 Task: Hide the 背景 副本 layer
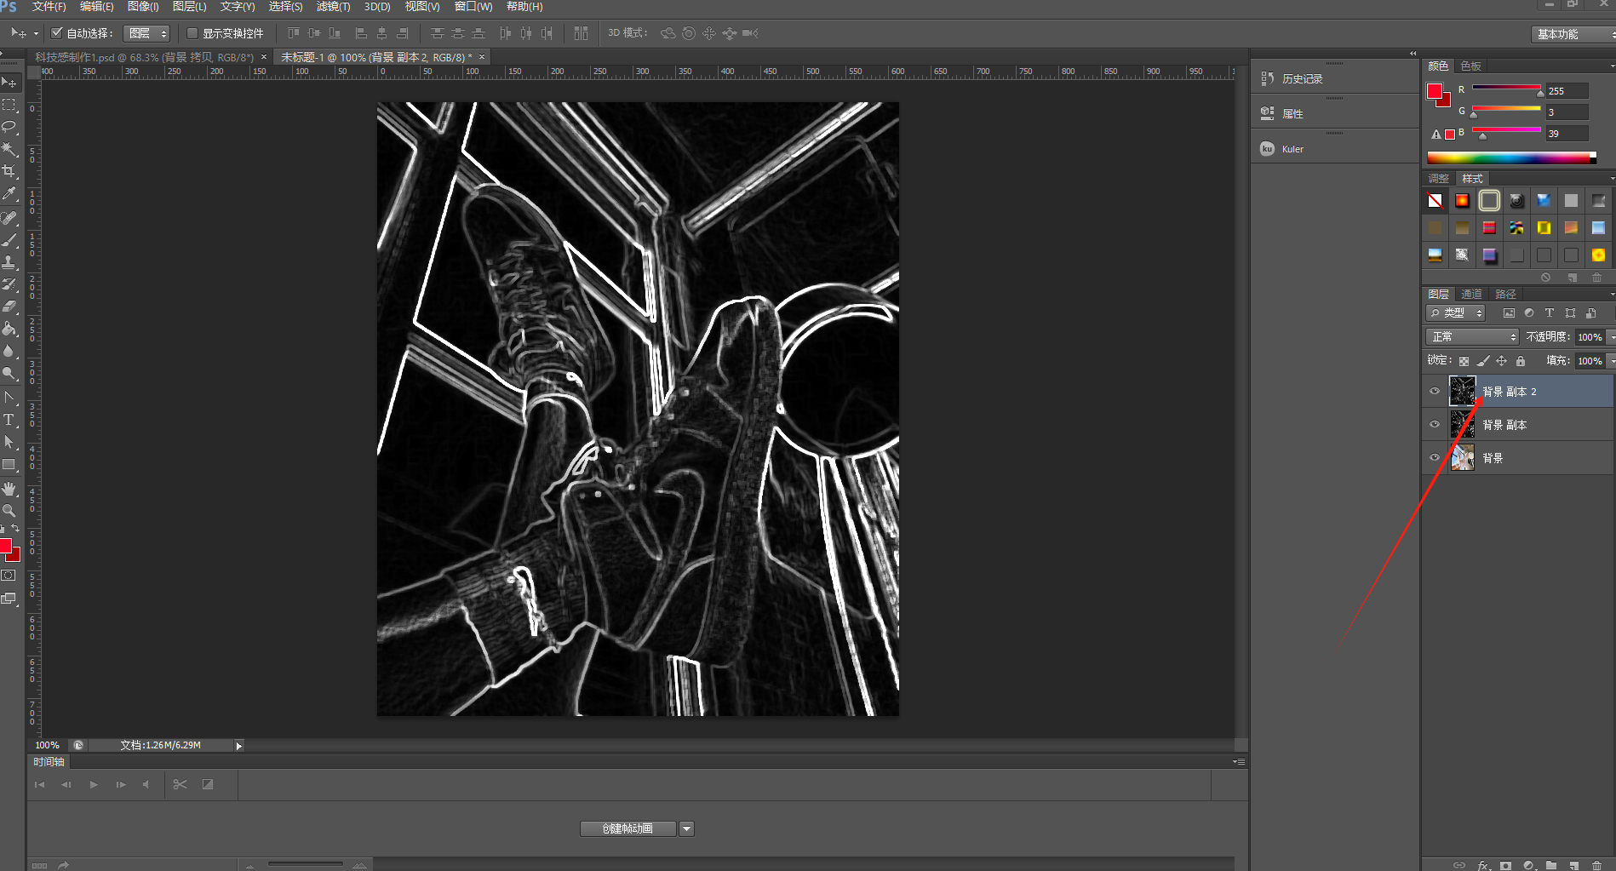point(1435,424)
